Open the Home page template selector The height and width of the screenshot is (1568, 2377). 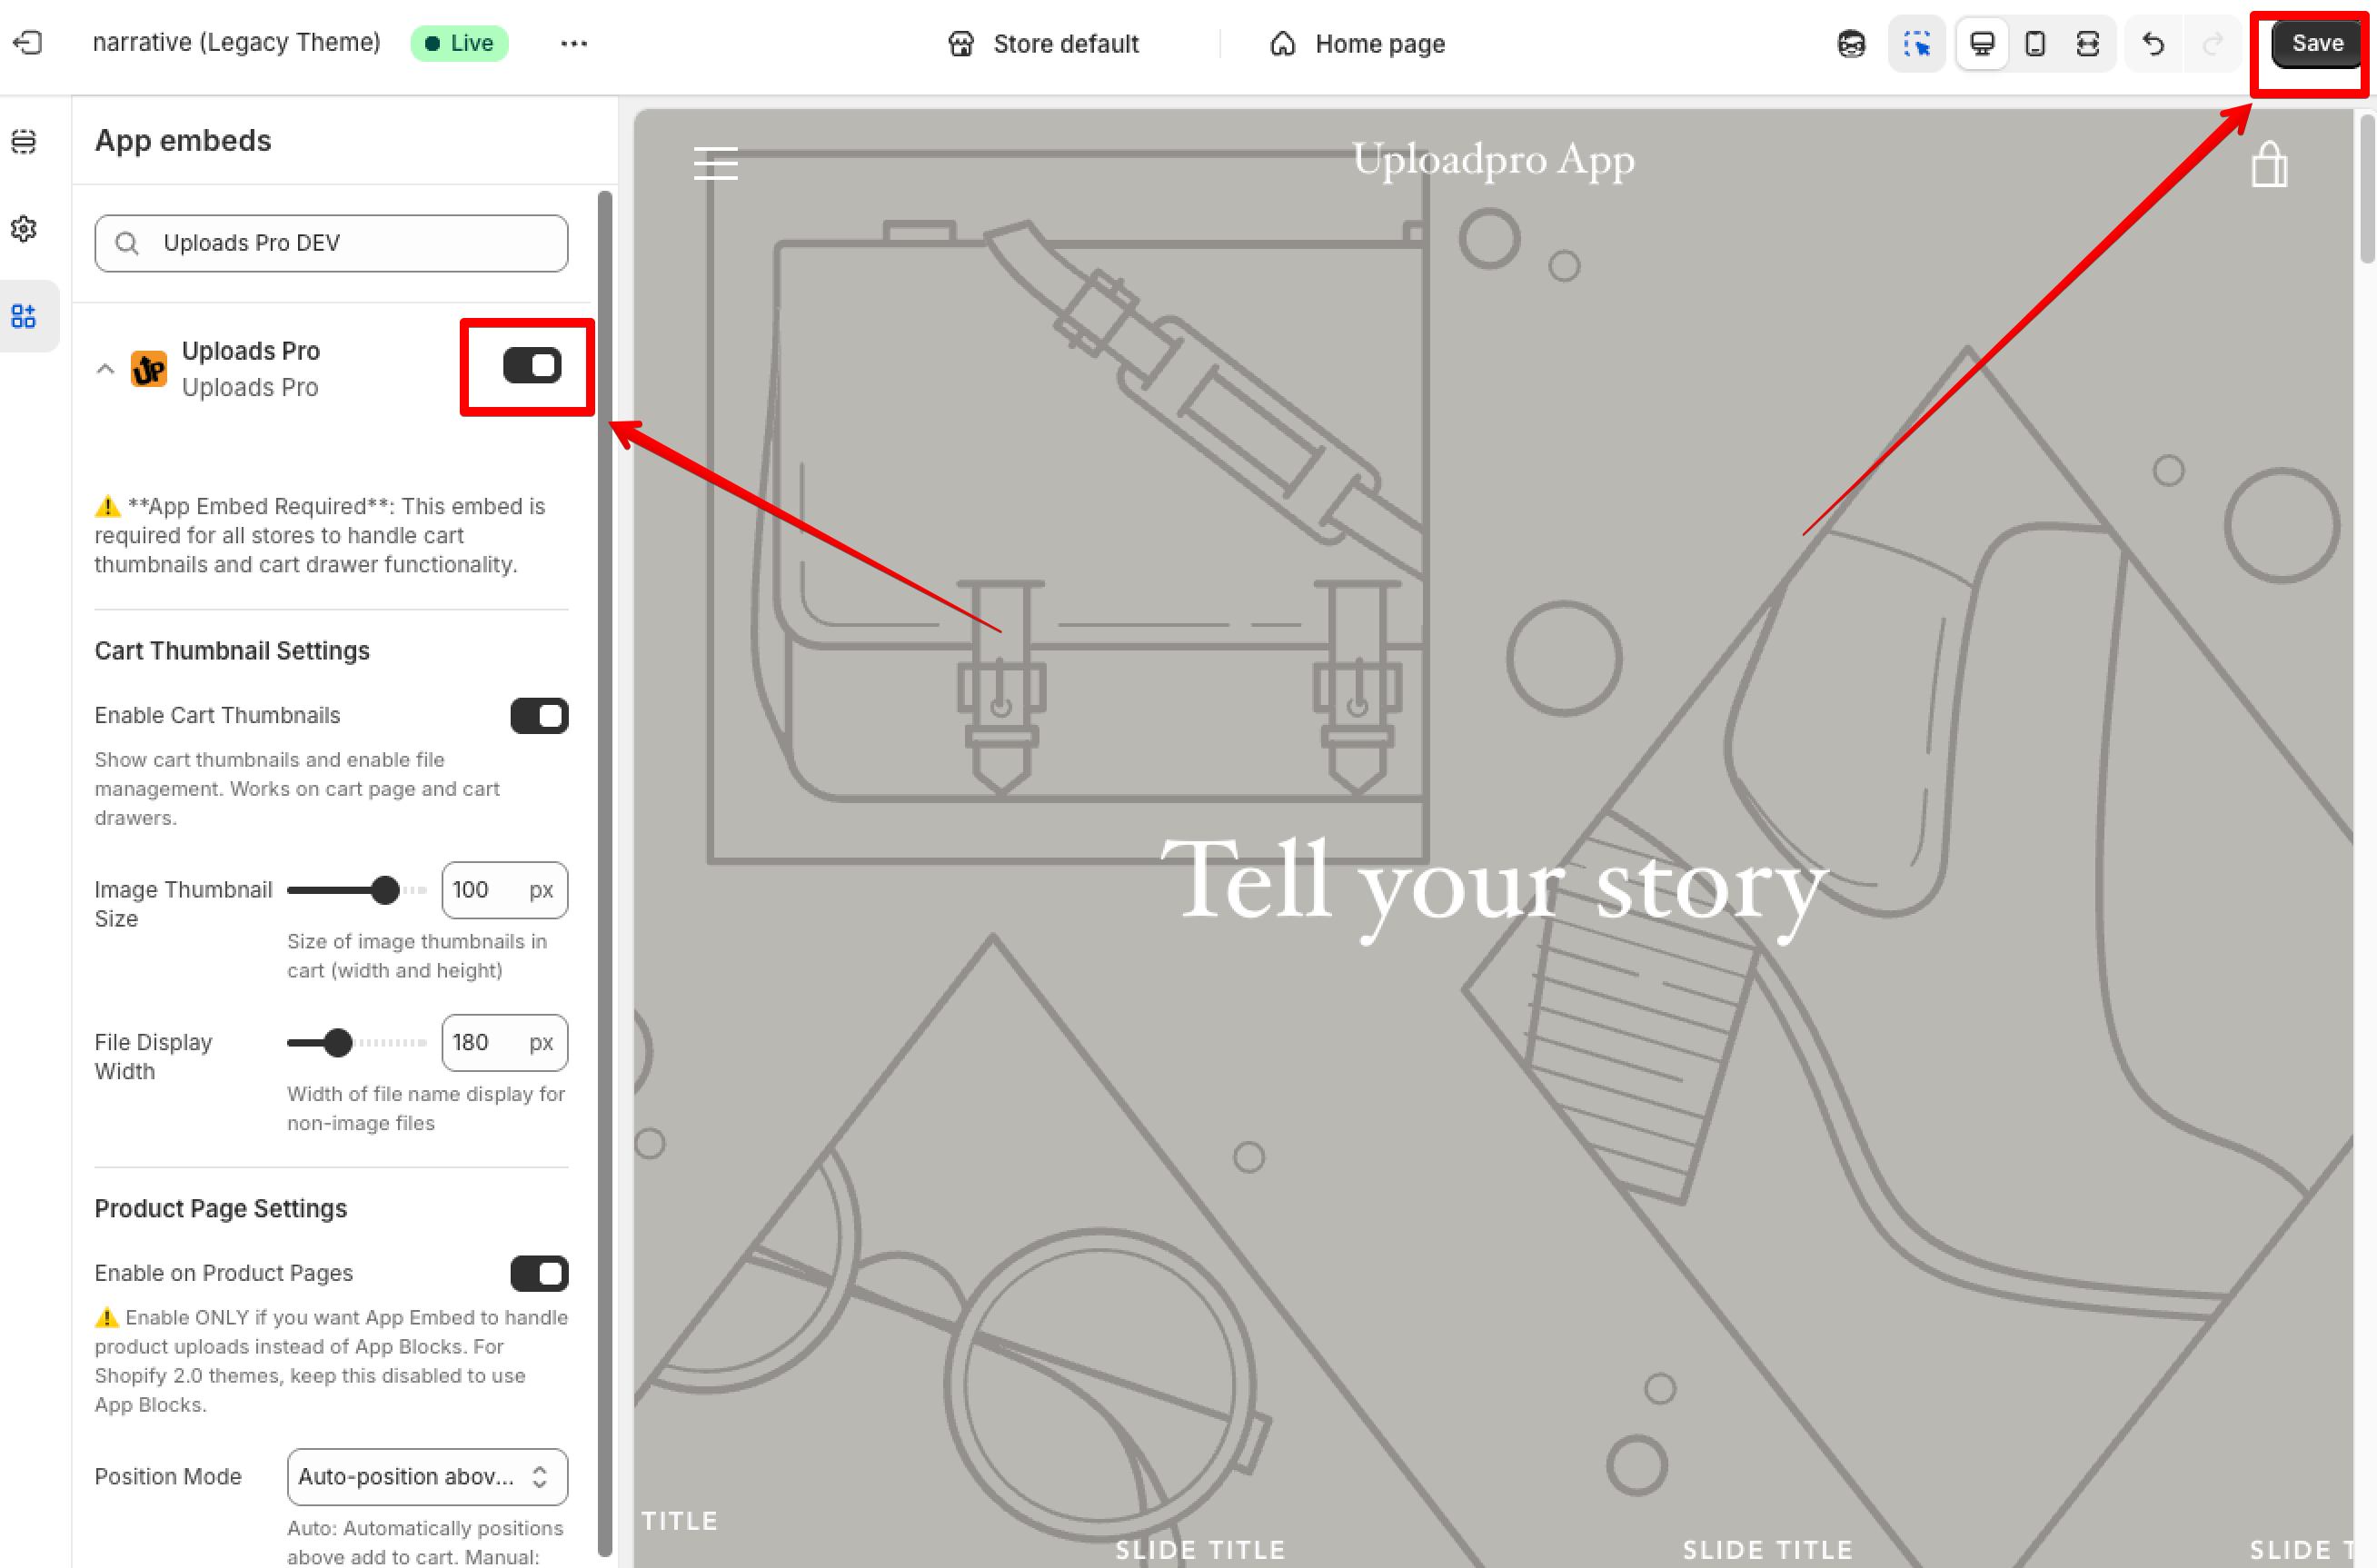pos(1357,44)
